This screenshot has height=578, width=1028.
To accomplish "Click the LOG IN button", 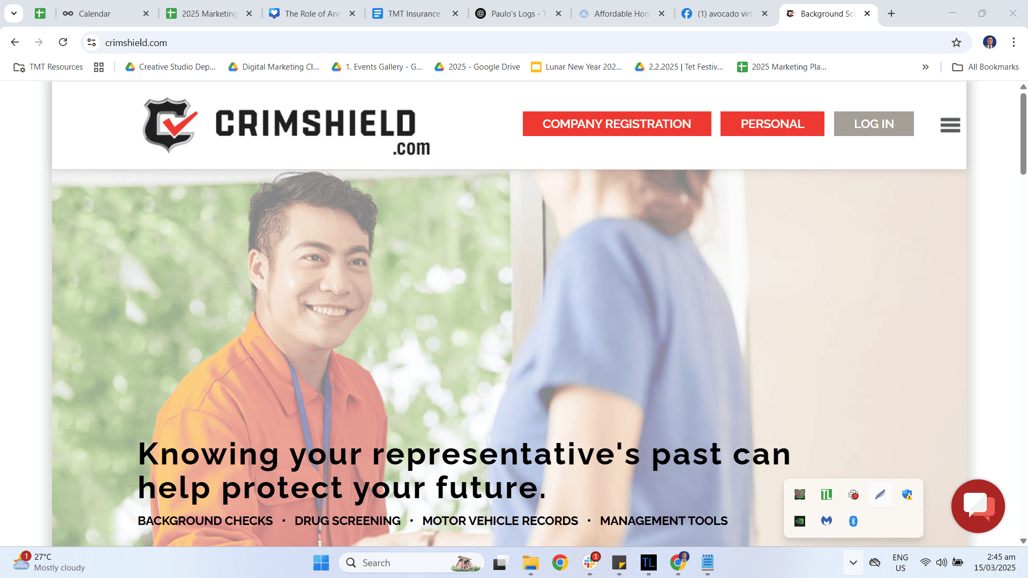I will click(874, 124).
